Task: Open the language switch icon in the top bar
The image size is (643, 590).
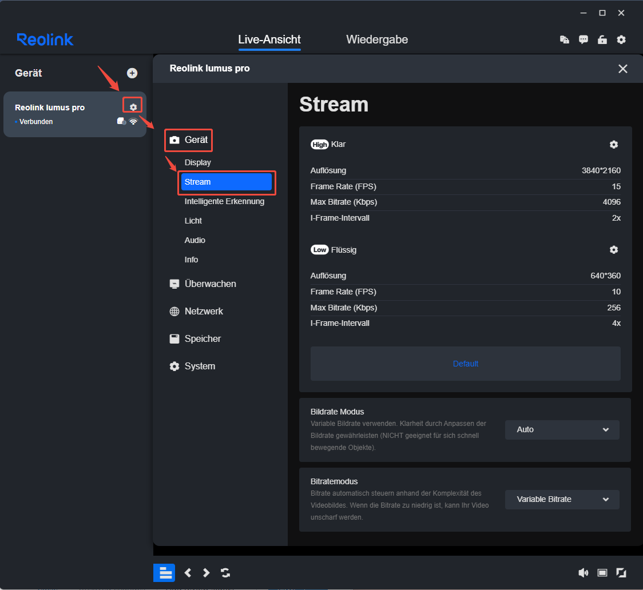Action: (564, 40)
